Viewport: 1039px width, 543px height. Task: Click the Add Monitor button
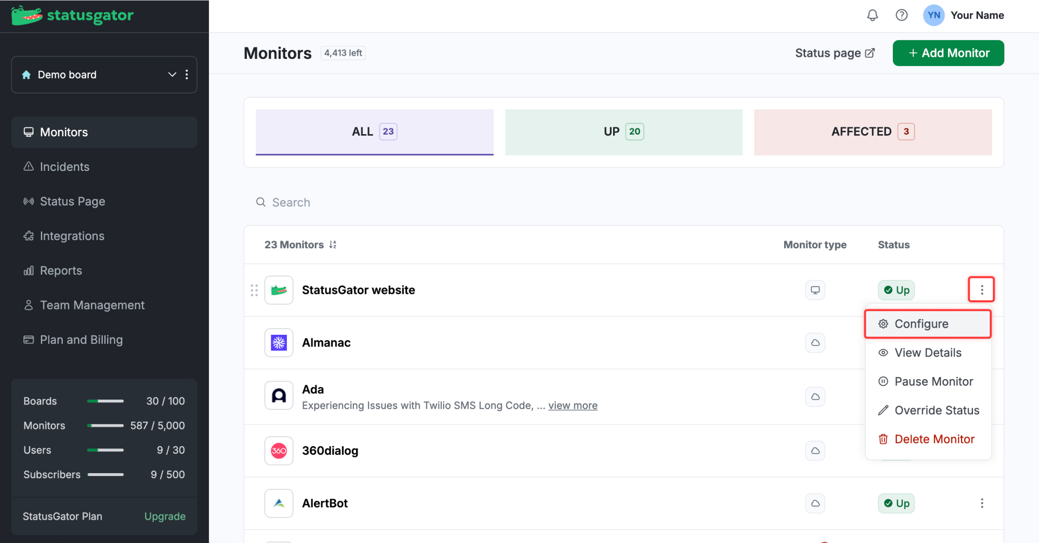[x=948, y=53]
